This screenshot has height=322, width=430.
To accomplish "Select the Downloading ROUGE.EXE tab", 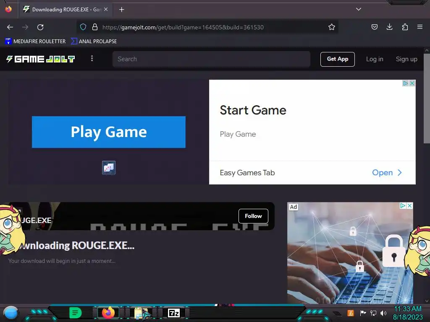I will tap(65, 10).
